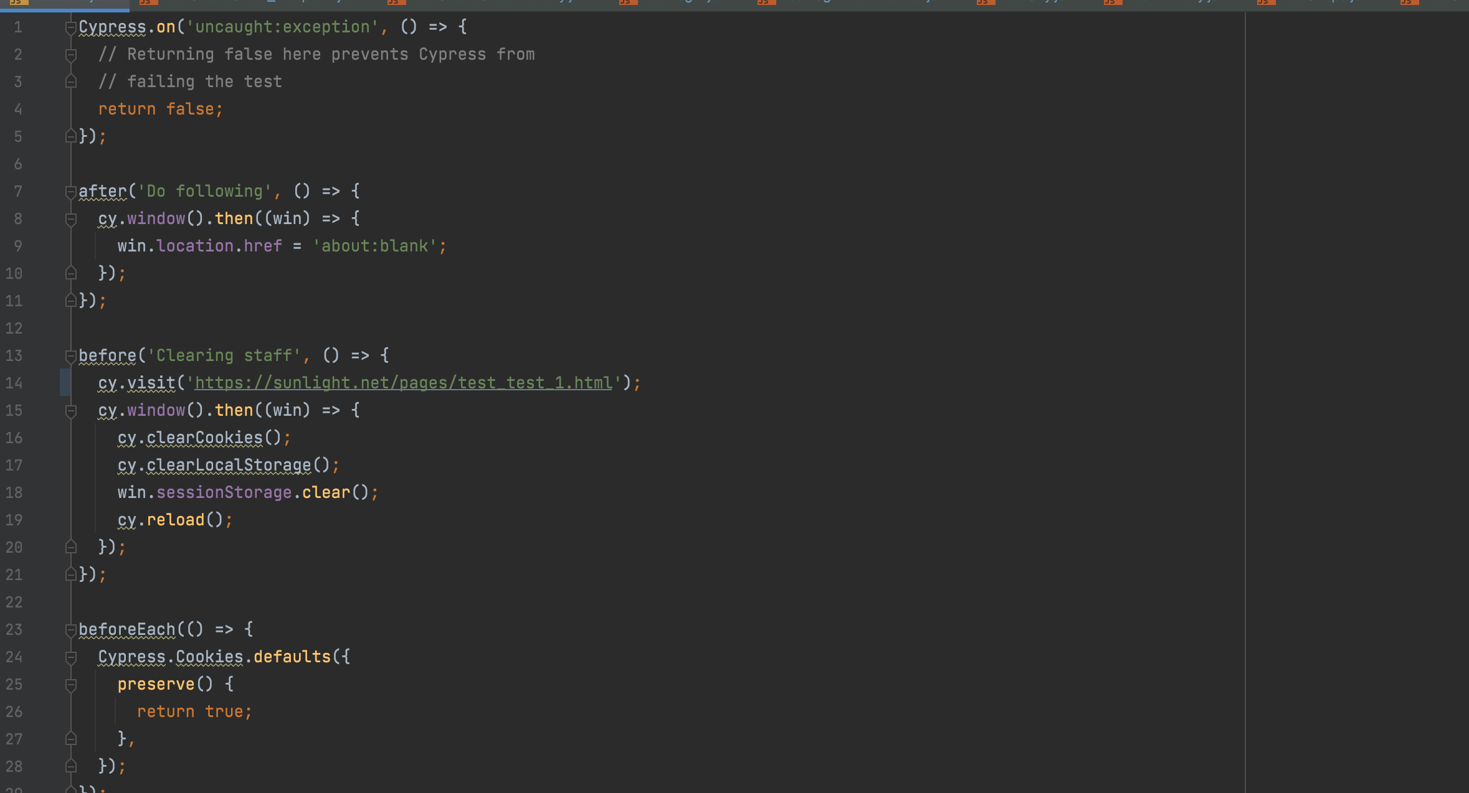Viewport: 1469px width, 793px height.
Task: Click the beforeEach fold arrow at line 23
Action: [x=70, y=629]
